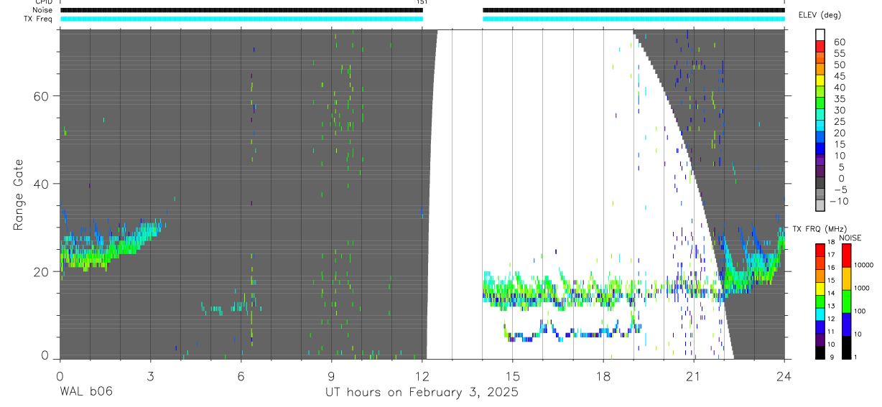Click the '100' label on NOISE scale

coord(860,311)
